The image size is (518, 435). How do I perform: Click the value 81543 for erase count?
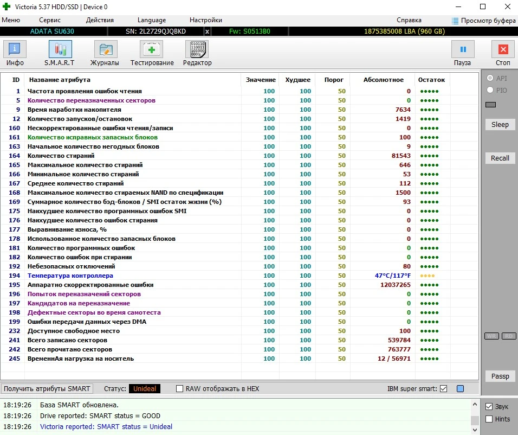[401, 156]
